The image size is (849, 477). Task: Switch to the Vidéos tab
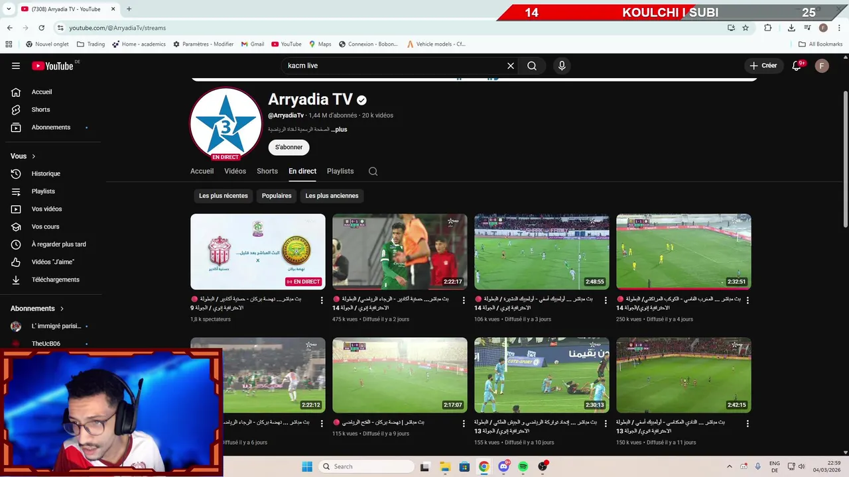point(235,171)
